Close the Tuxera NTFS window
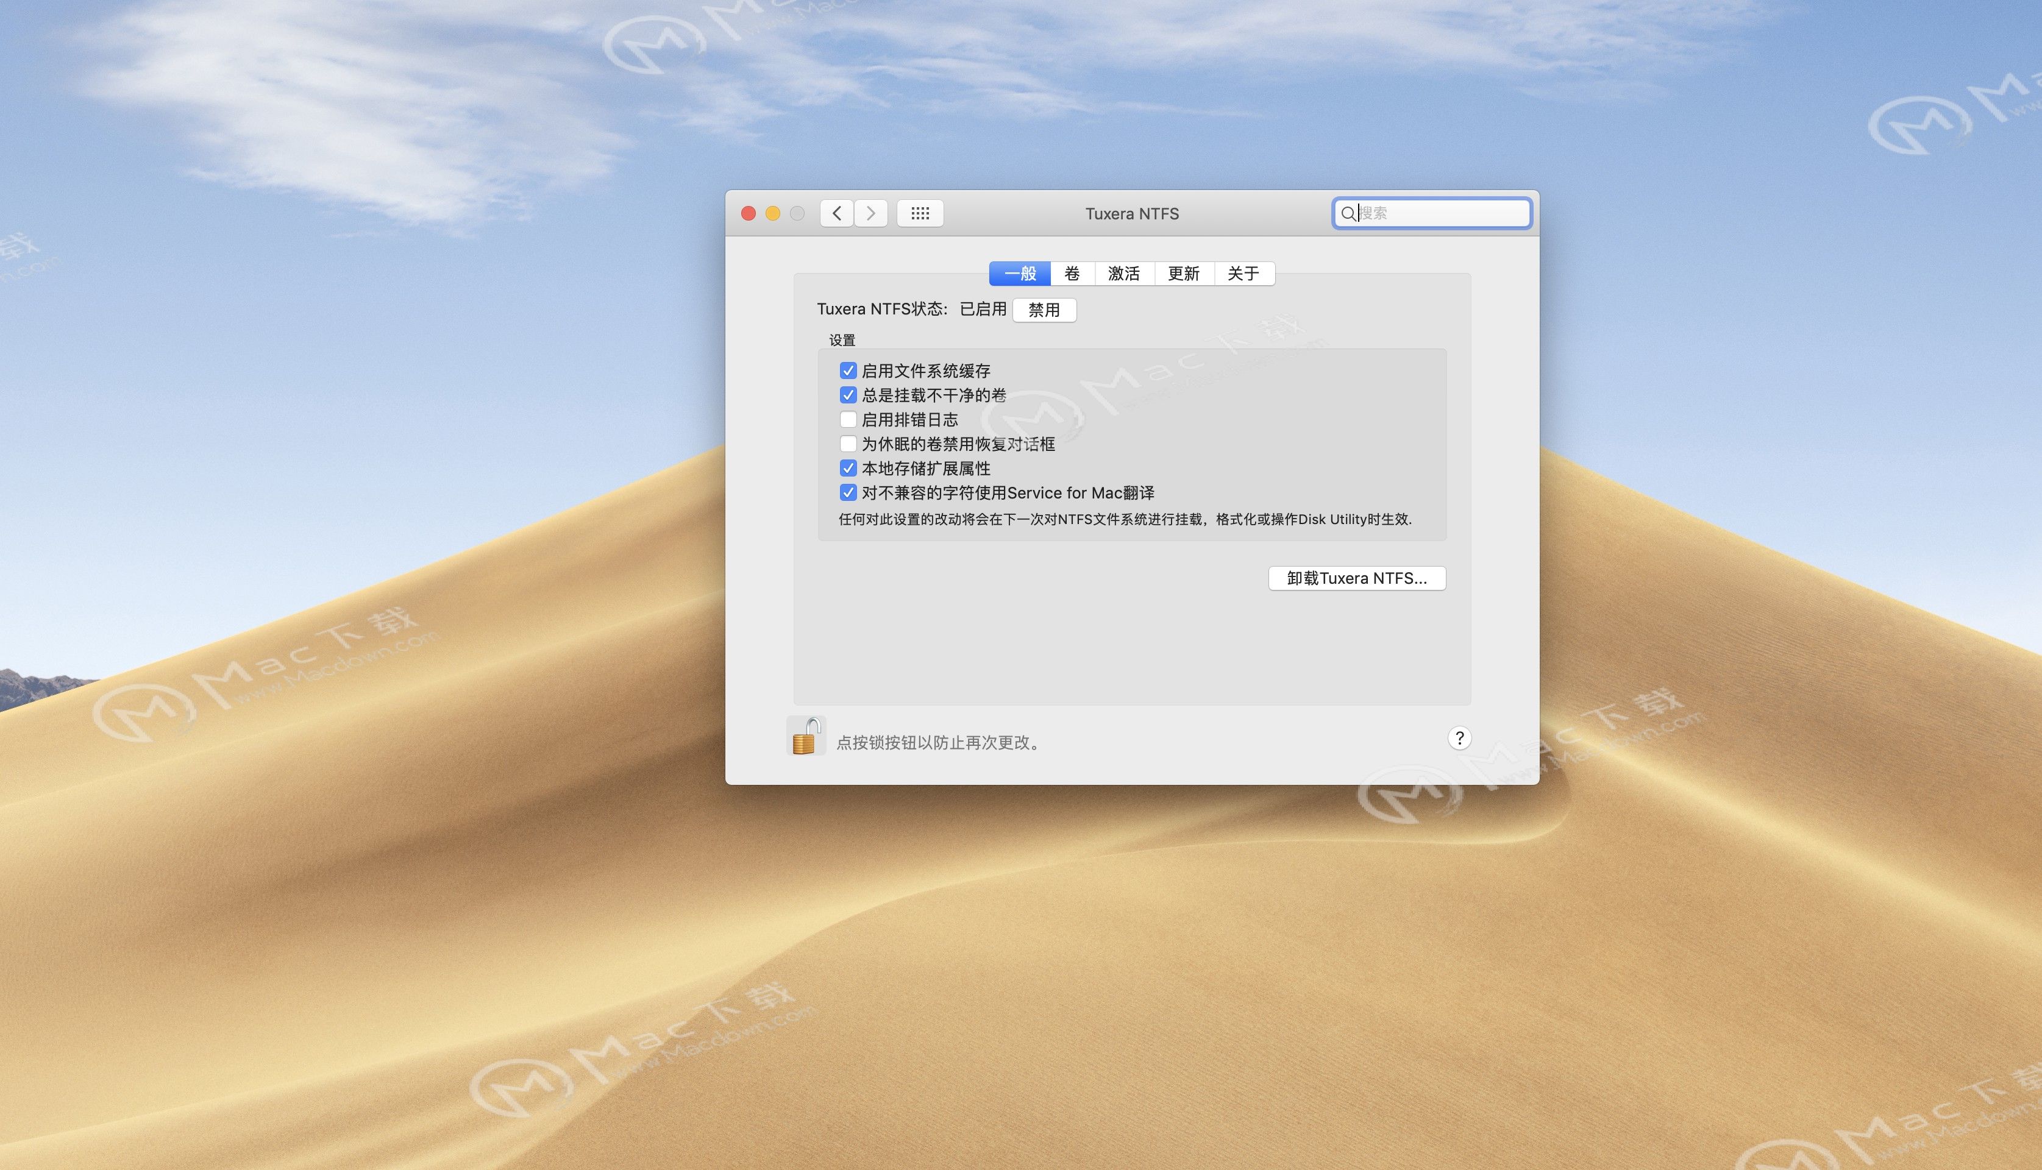The width and height of the screenshot is (2042, 1170). click(x=748, y=213)
